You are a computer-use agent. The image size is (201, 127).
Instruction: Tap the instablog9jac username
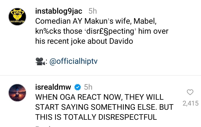pos(59,11)
